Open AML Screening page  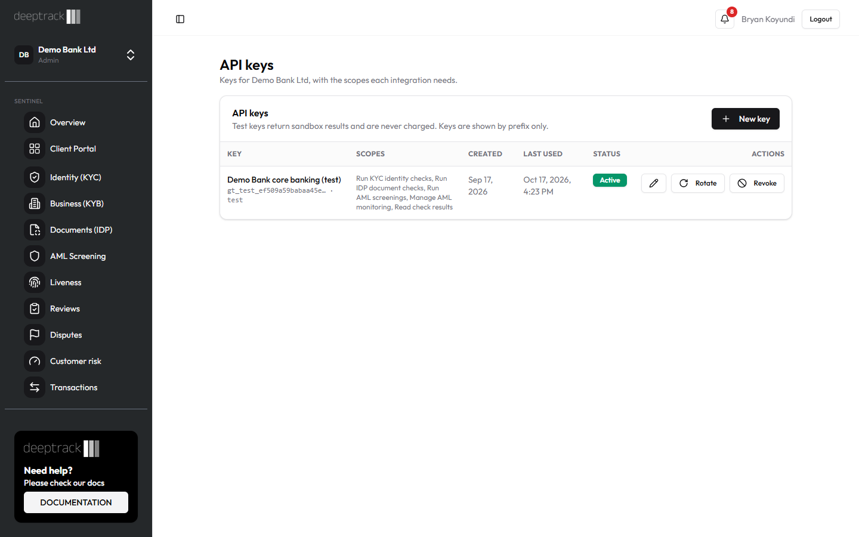(78, 256)
